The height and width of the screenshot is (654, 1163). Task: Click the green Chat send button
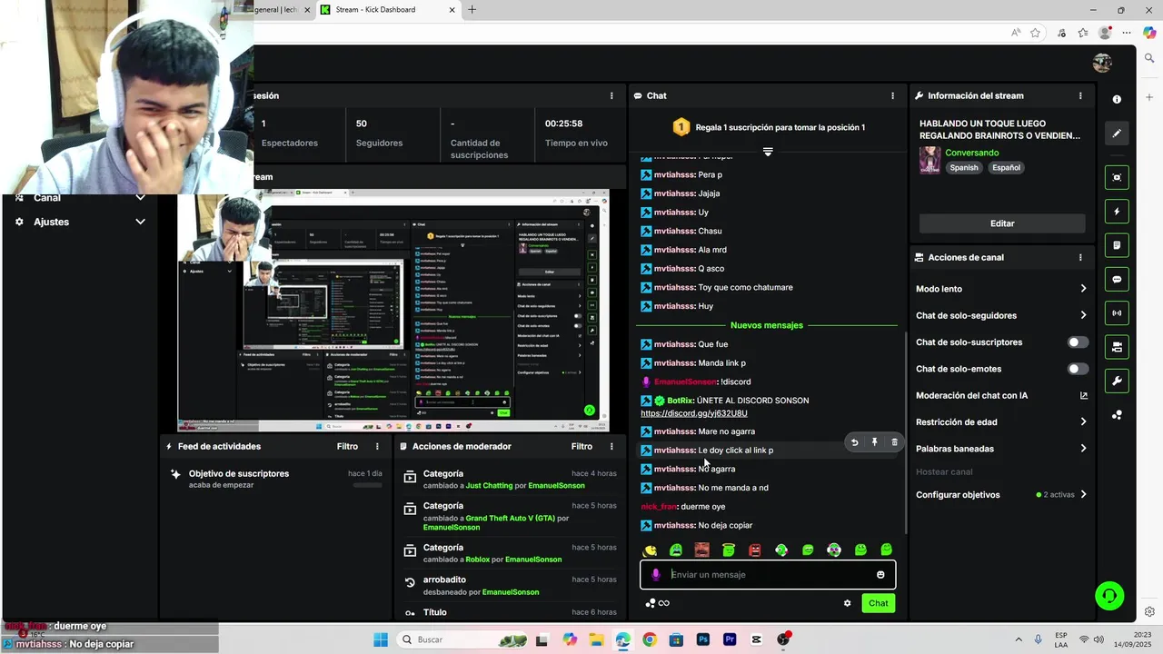coord(878,603)
